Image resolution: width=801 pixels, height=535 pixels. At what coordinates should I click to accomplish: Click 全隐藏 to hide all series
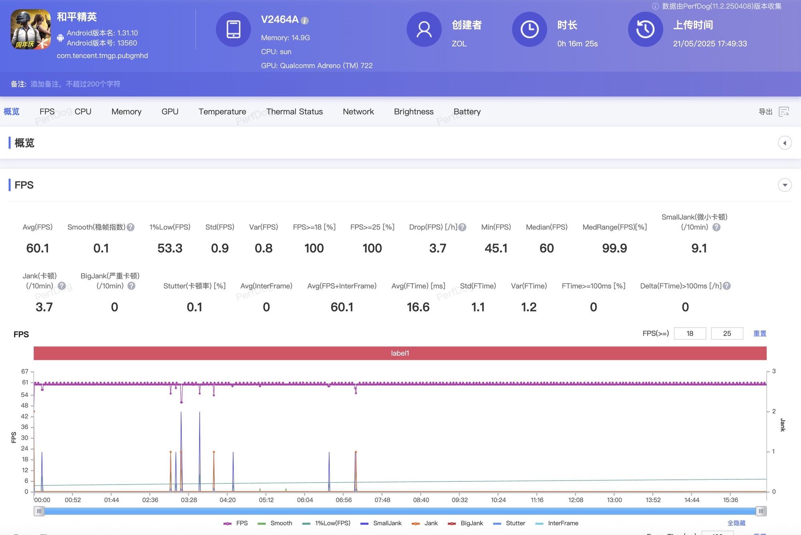[x=736, y=523]
